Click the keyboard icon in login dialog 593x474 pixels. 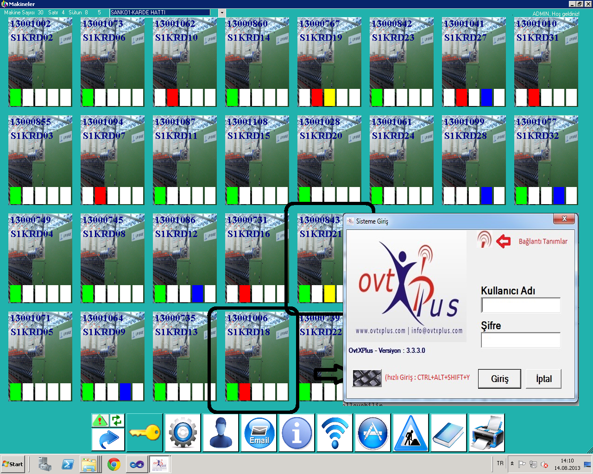[x=367, y=378]
